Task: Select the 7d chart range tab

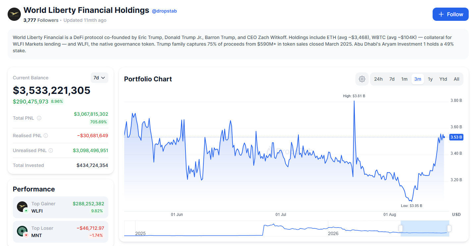Action: click(x=392, y=79)
